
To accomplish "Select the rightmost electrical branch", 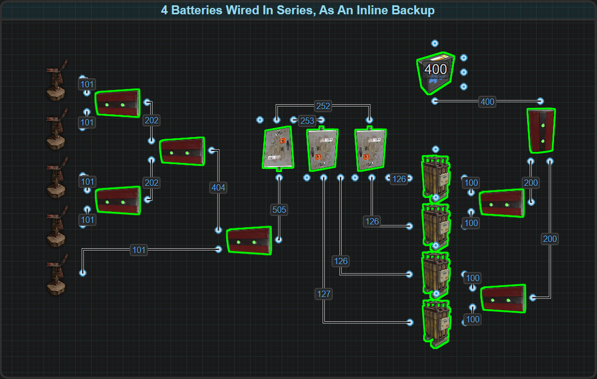I will tap(370, 149).
